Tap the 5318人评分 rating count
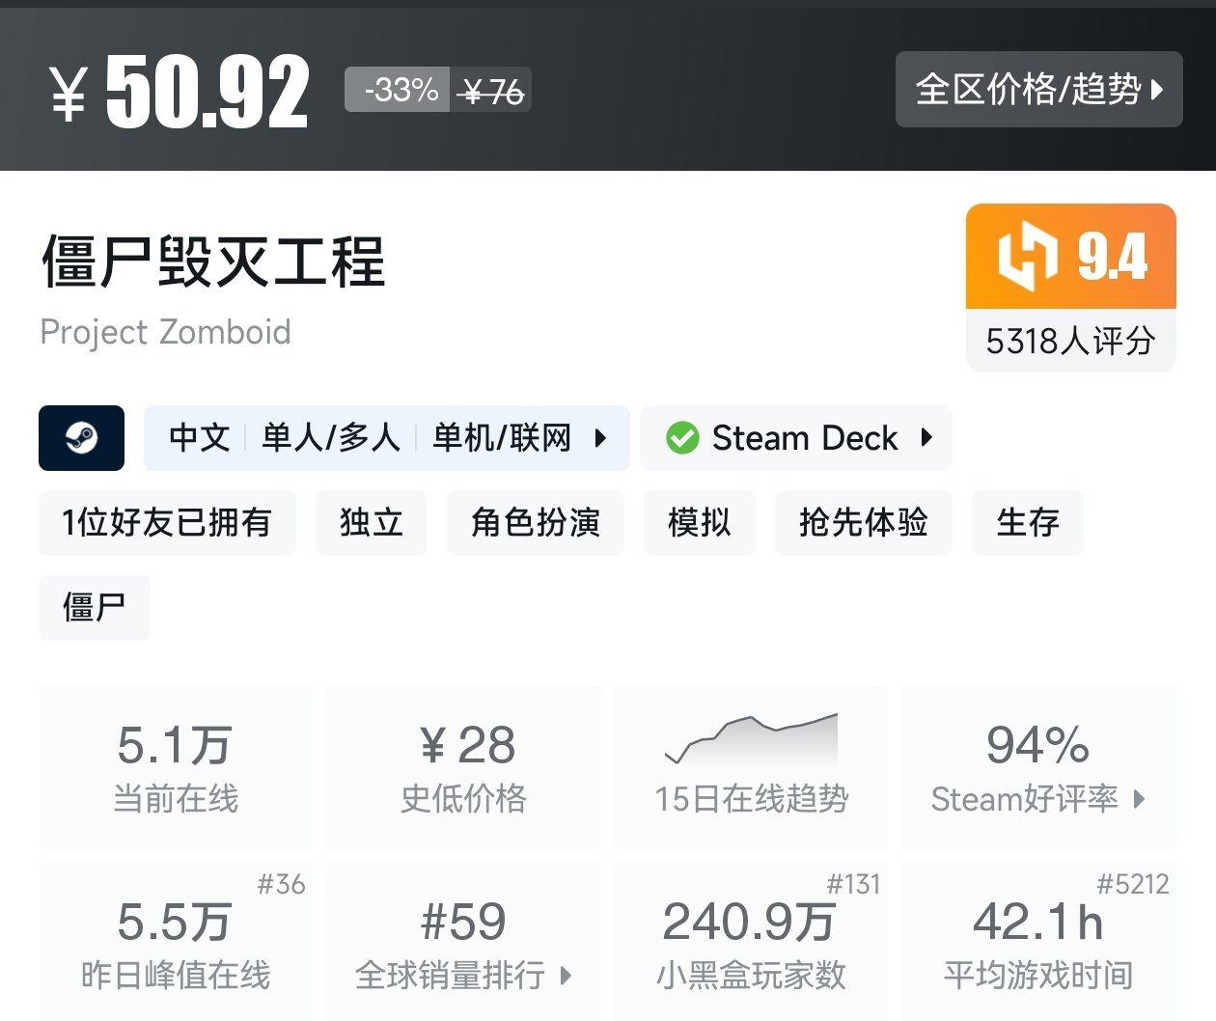1216x1021 pixels. (x=1071, y=341)
